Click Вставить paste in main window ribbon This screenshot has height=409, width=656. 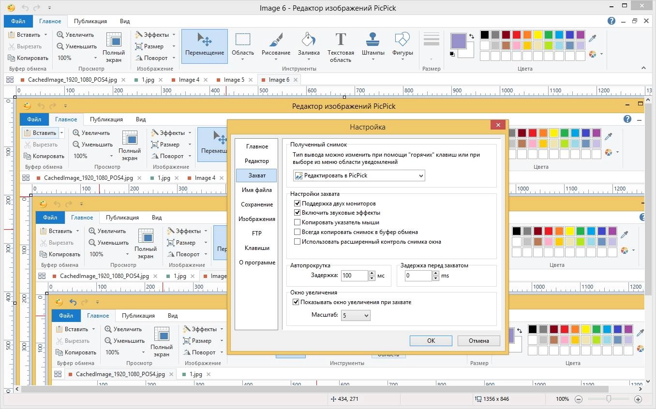click(25, 35)
